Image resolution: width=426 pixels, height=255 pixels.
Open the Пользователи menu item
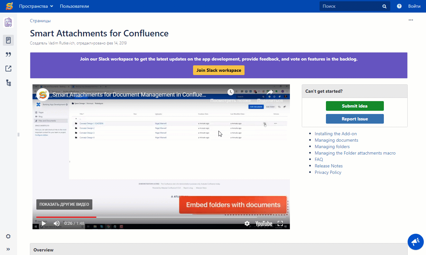(x=74, y=6)
